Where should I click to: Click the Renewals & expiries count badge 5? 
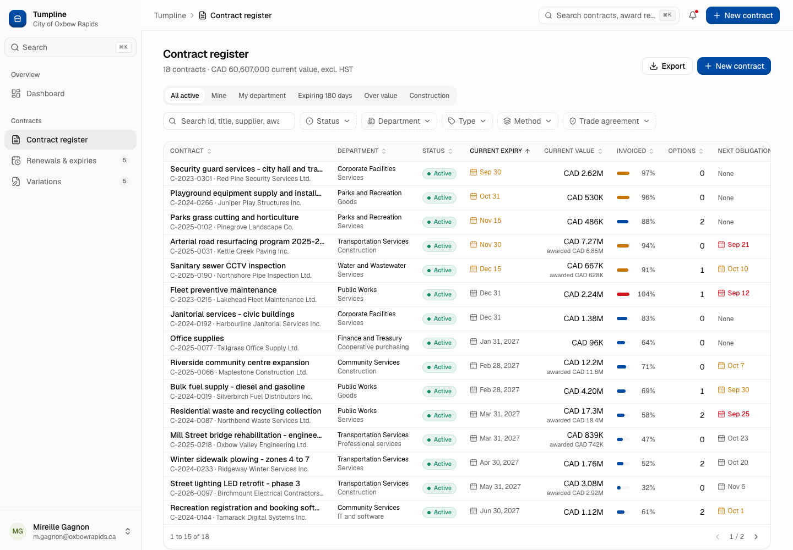click(x=124, y=161)
